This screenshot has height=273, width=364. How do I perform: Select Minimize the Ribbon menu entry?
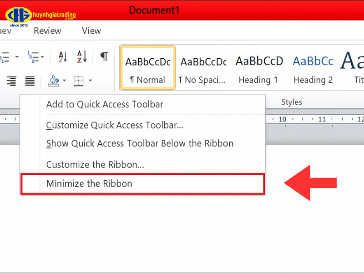[89, 184]
